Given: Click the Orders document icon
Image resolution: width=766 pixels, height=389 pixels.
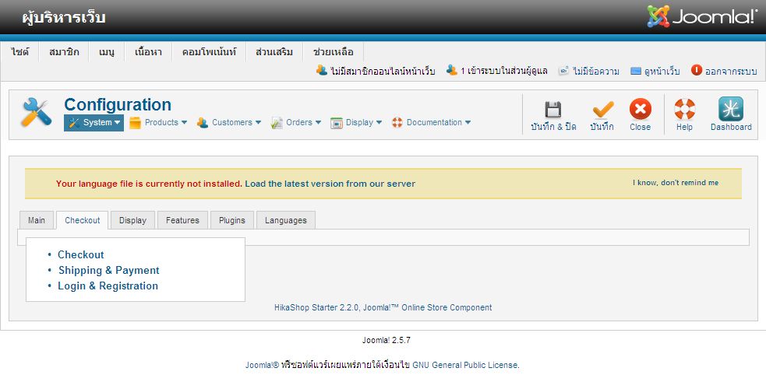Looking at the screenshot, I should 277,123.
